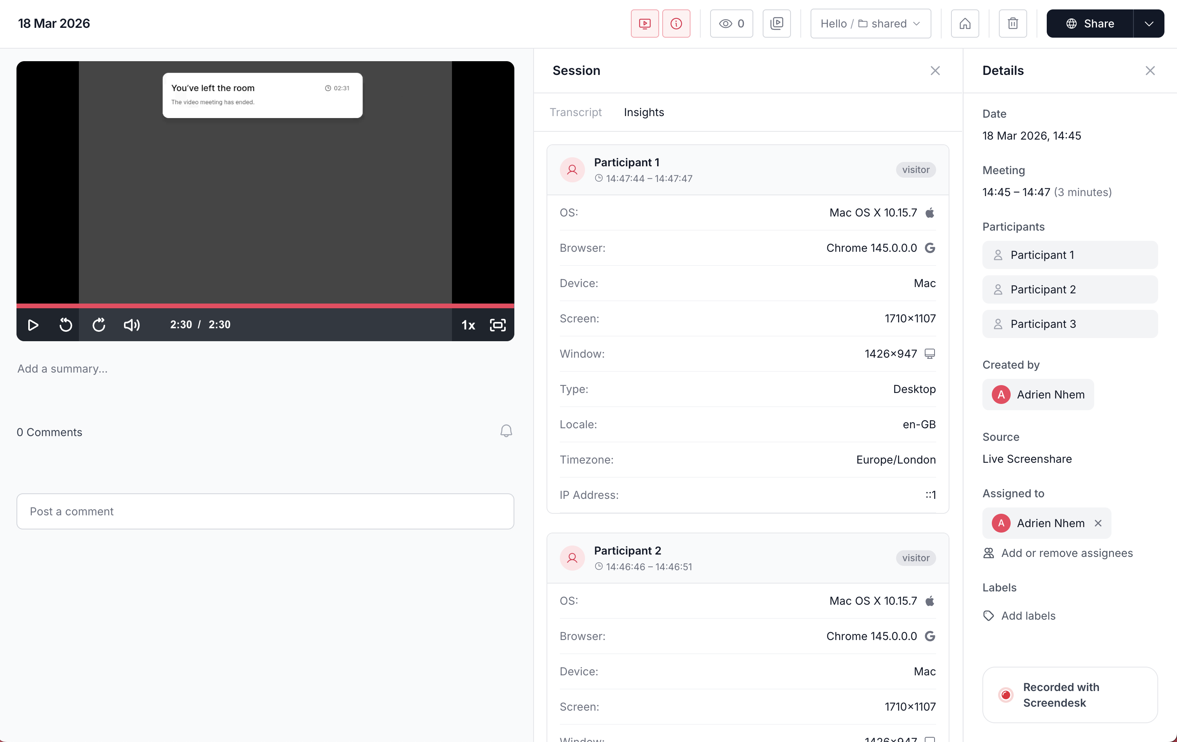The height and width of the screenshot is (742, 1177).
Task: Click Add or remove assignees
Action: click(x=1066, y=553)
